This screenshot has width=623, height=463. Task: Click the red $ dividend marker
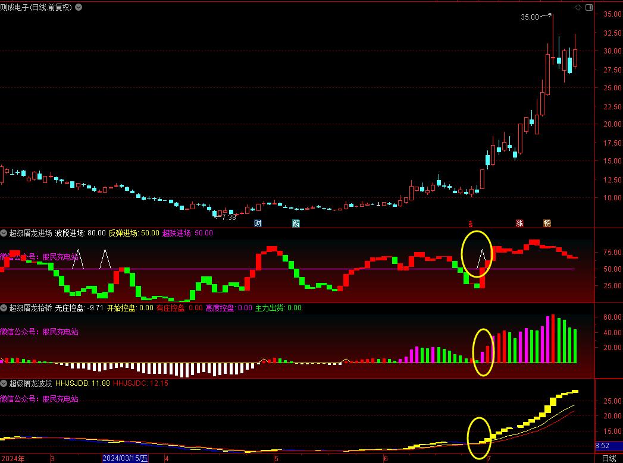(470, 224)
